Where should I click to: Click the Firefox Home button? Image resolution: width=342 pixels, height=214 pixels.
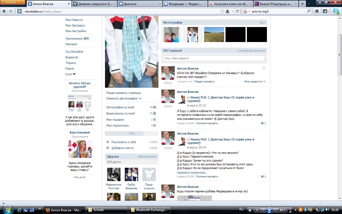[x=317, y=11]
